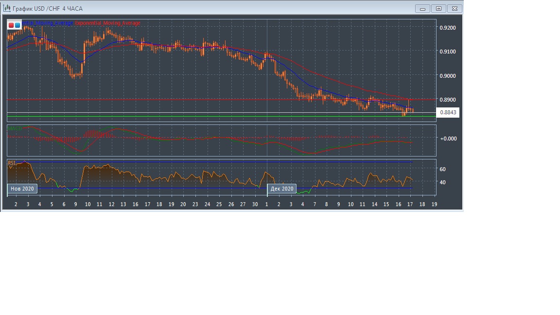Minimize the USD/CHF chart window
560x315 pixels.
(x=422, y=8)
